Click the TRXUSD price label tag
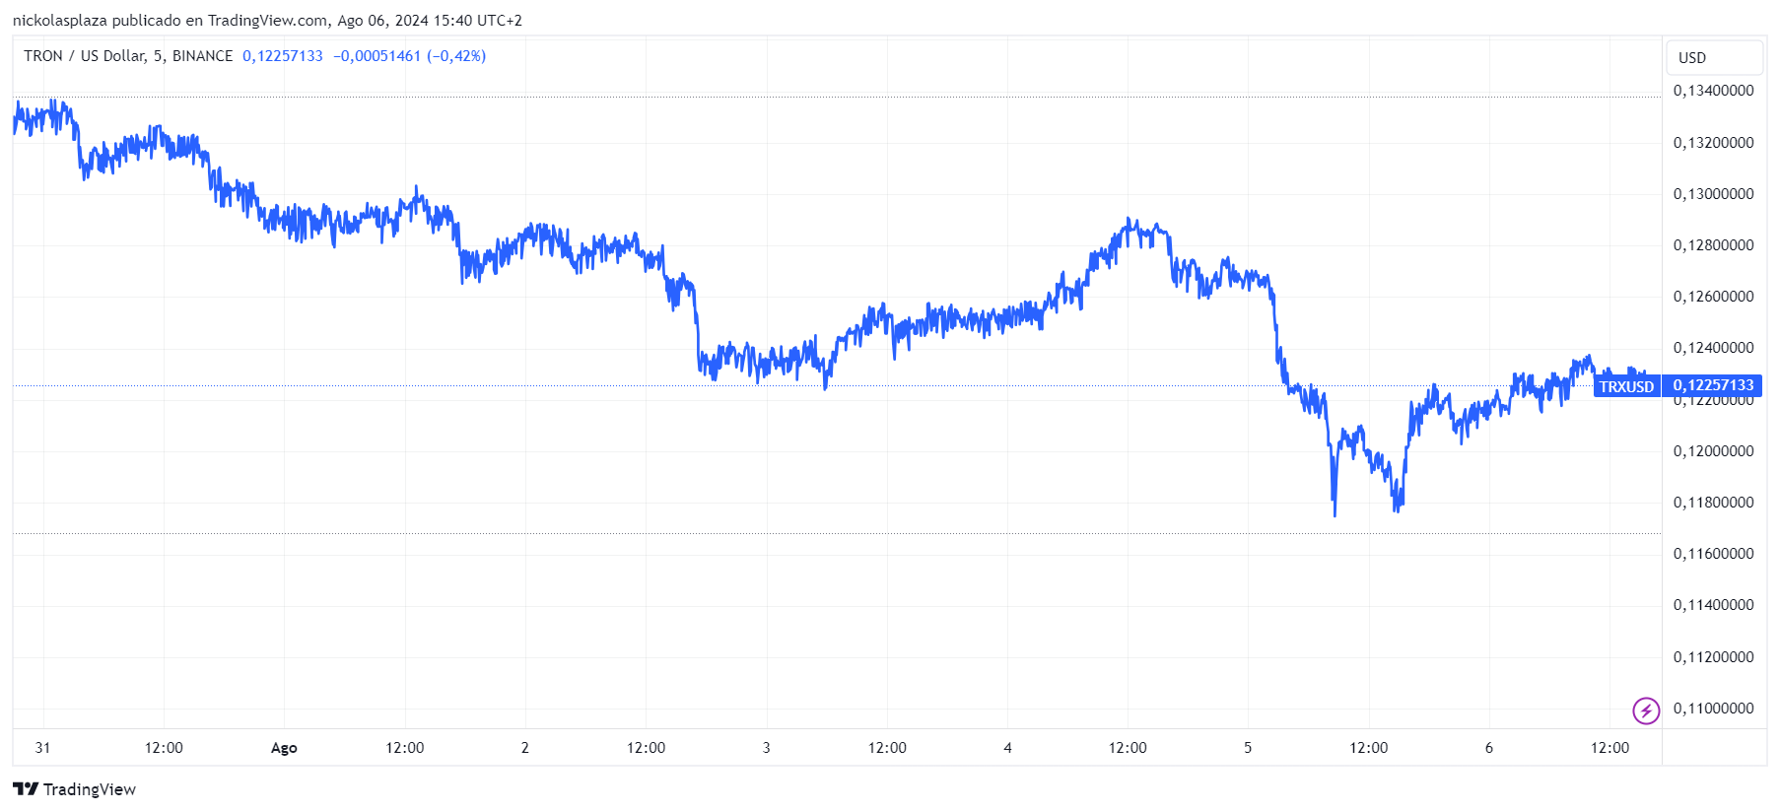 1626,386
